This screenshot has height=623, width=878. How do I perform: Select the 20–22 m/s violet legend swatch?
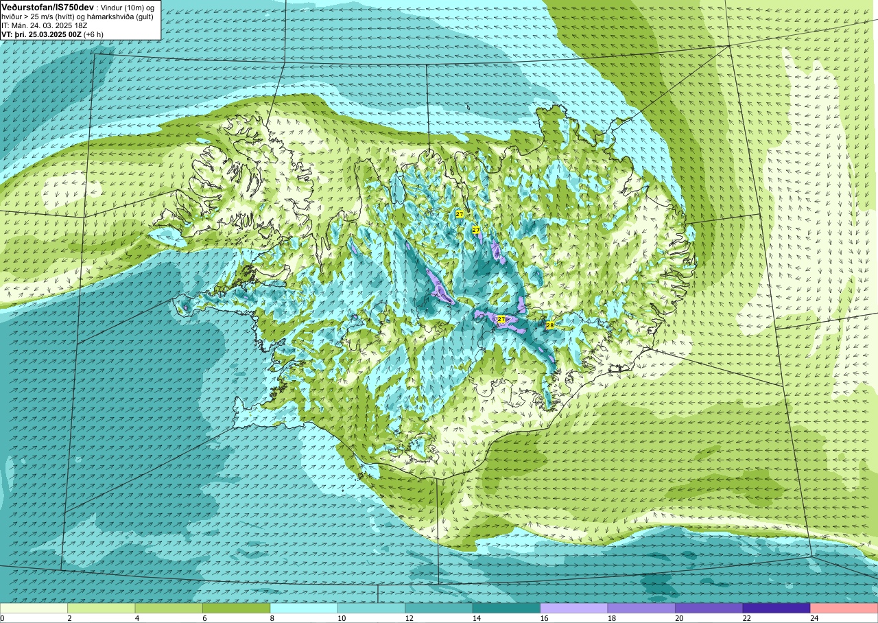tap(709, 609)
